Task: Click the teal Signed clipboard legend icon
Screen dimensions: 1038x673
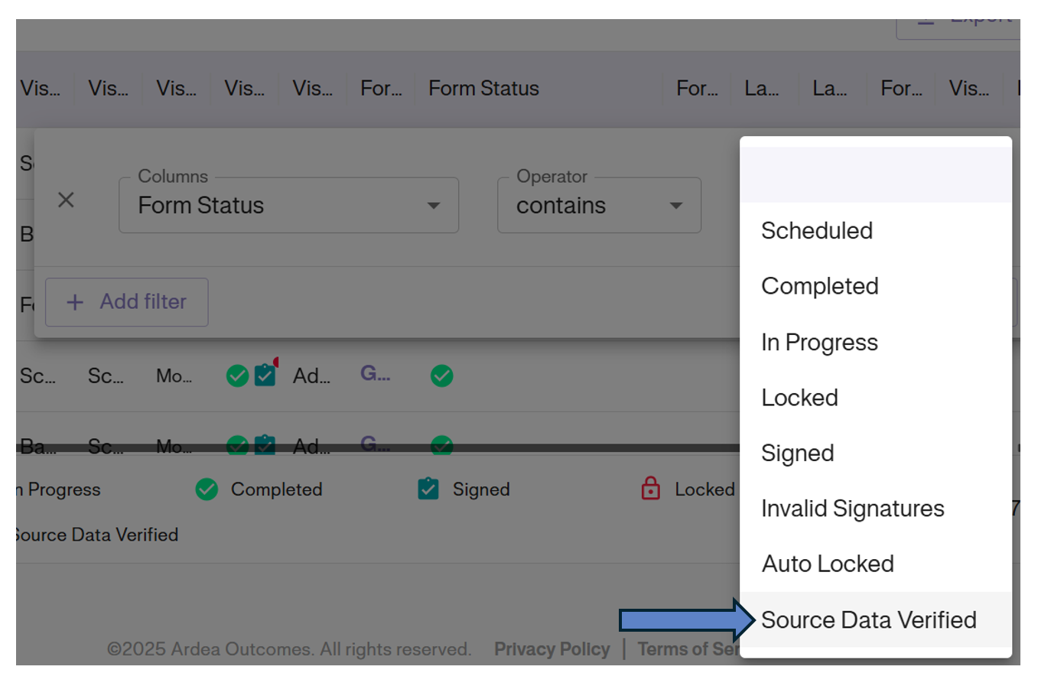Action: 428,489
